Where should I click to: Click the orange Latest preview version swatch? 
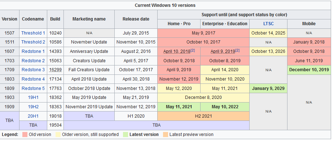165,135
